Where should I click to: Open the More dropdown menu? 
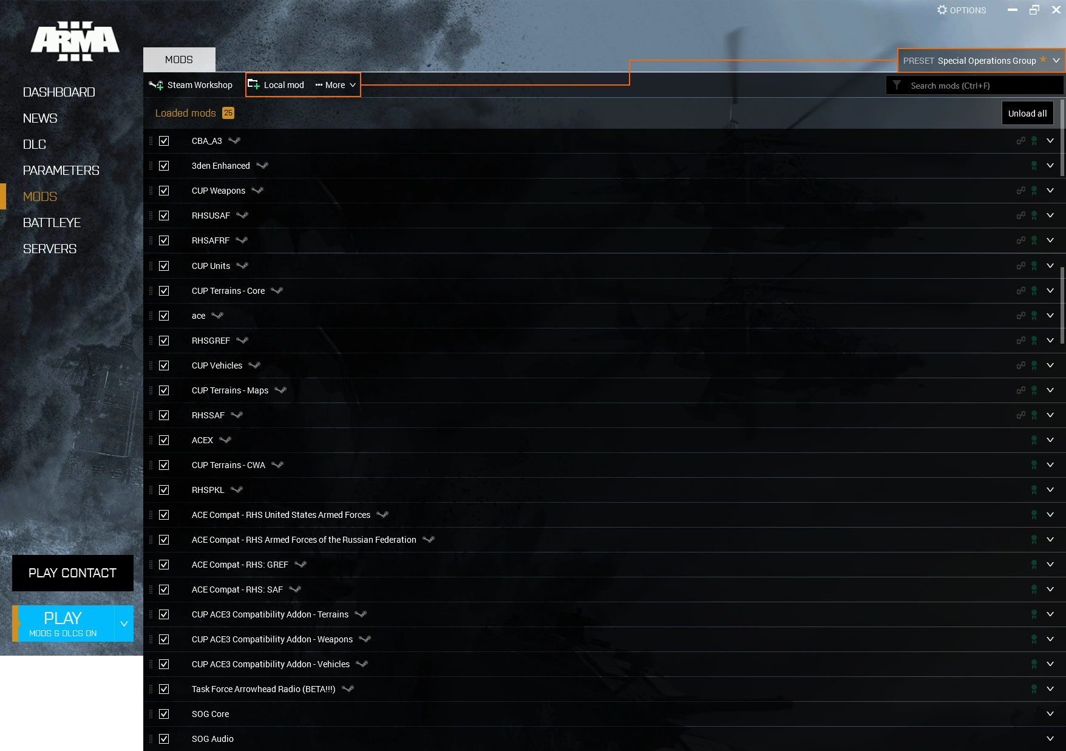pos(336,85)
